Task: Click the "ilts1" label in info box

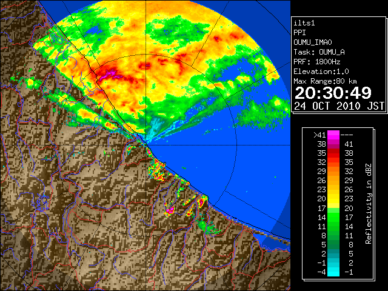Action: pos(304,23)
